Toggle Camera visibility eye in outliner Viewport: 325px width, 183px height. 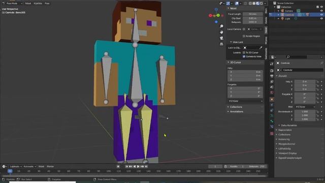coord(321,11)
